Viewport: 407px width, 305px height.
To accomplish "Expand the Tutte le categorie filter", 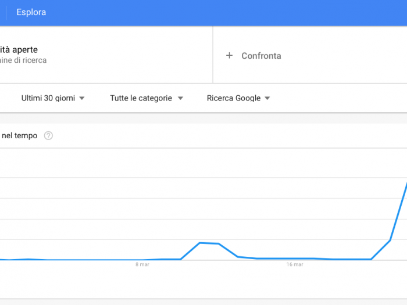I will click(x=147, y=98).
